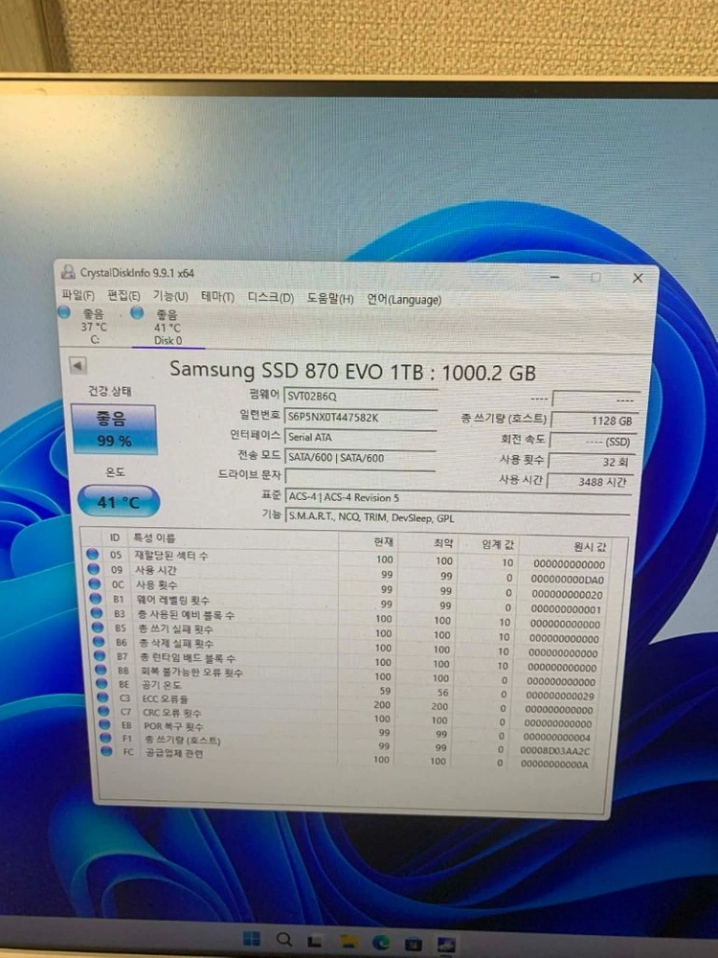The image size is (718, 958).
Task: Click the power on count value 32 회
Action: click(591, 462)
